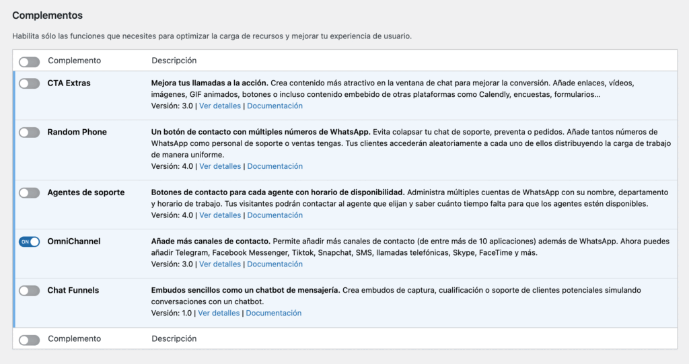
Task: Enable the CTA Extras add-on toggle
Action: point(29,83)
